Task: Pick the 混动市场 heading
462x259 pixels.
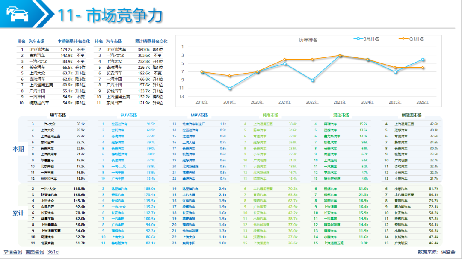Action: click(x=341, y=115)
